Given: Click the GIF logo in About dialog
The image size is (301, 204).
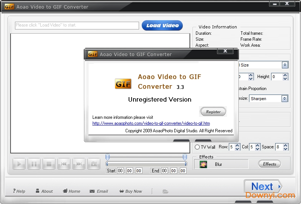Looking at the screenshot, I should tap(123, 84).
